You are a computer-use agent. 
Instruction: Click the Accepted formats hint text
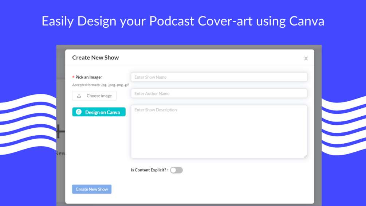pos(101,85)
